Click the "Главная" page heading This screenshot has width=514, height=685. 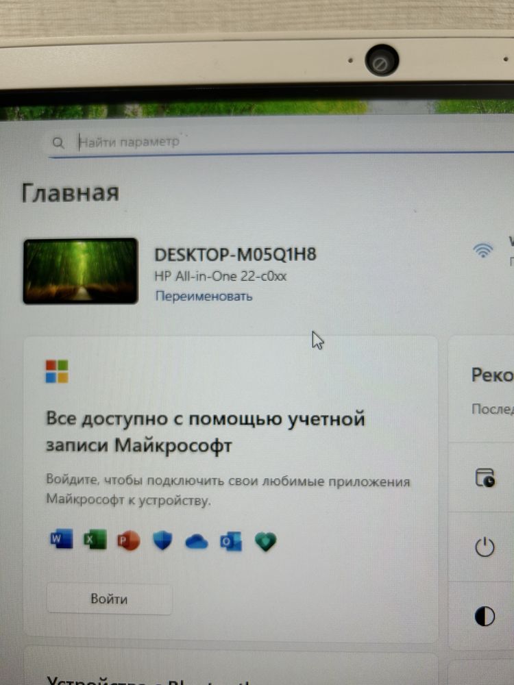point(71,192)
